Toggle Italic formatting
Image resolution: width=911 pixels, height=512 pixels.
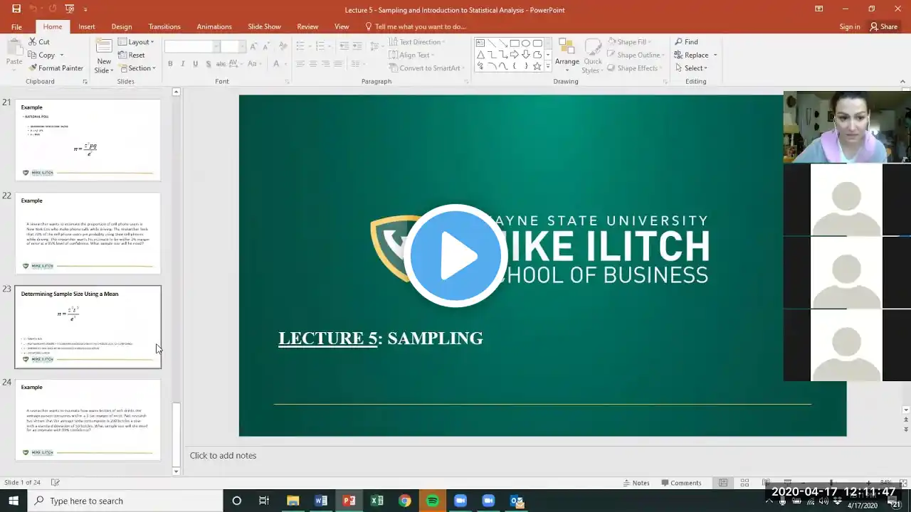pos(183,64)
